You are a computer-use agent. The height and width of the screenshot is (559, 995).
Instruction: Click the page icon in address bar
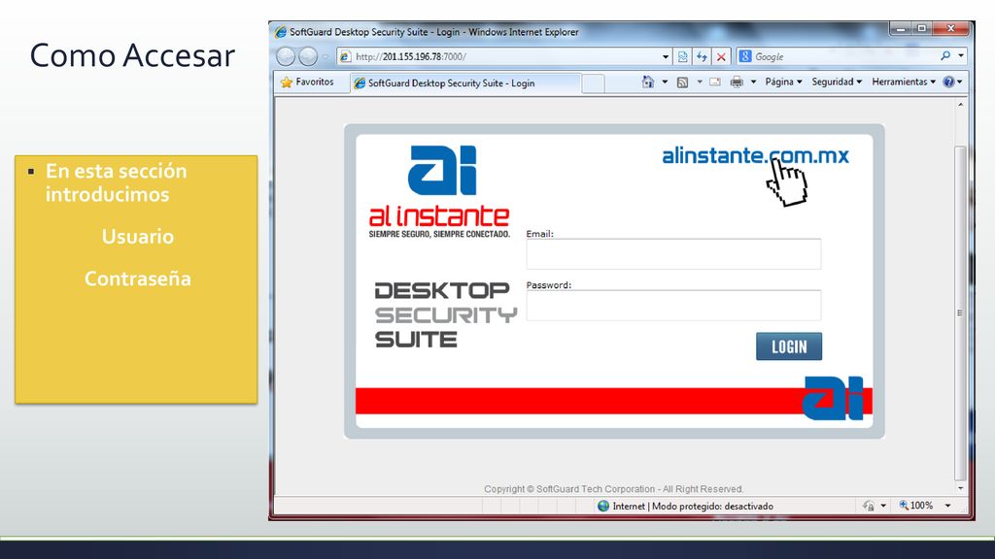[x=345, y=56]
